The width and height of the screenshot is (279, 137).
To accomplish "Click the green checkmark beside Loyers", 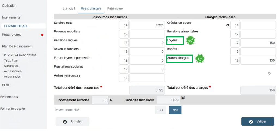I will [x=191, y=41].
